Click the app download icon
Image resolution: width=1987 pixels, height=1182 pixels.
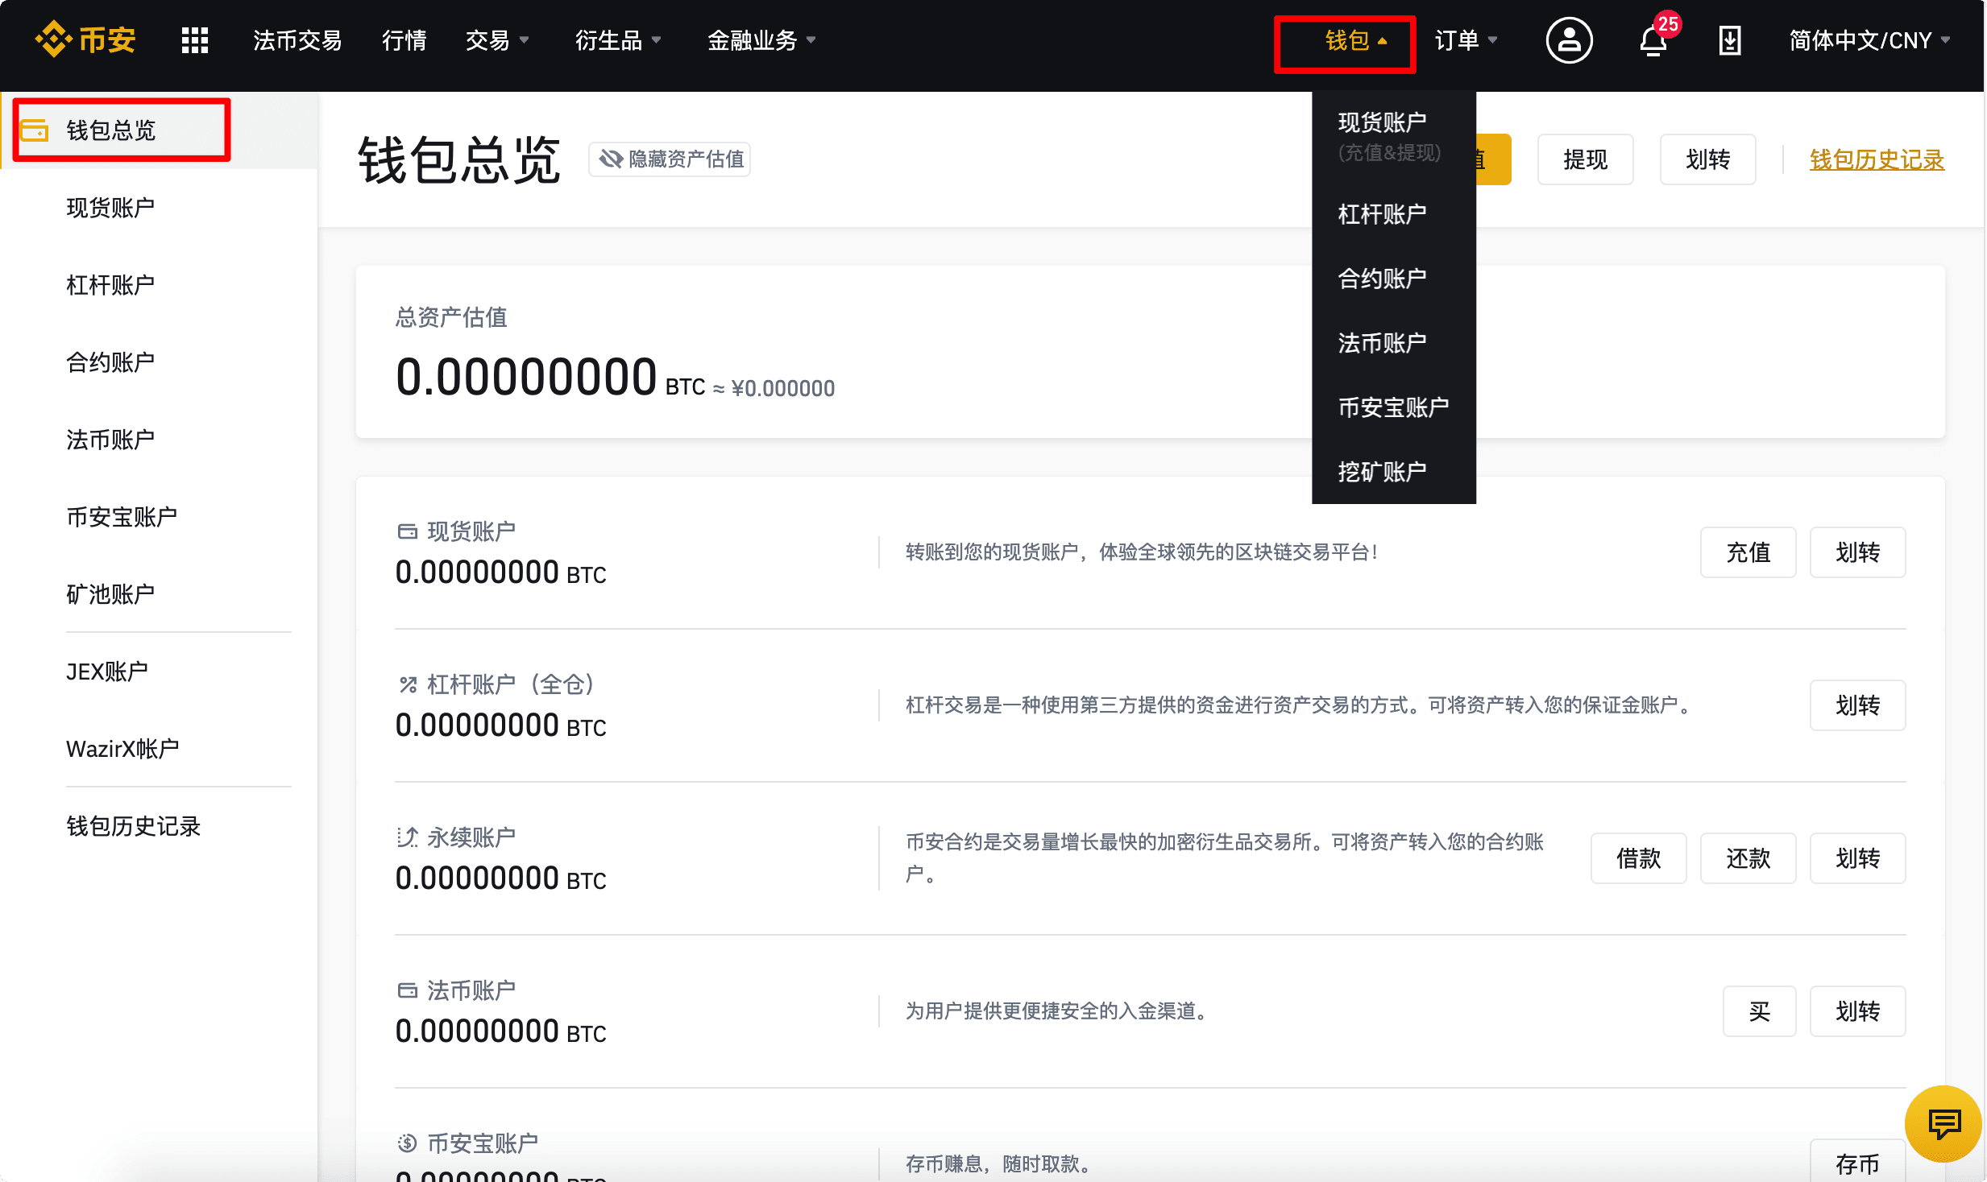click(1730, 39)
